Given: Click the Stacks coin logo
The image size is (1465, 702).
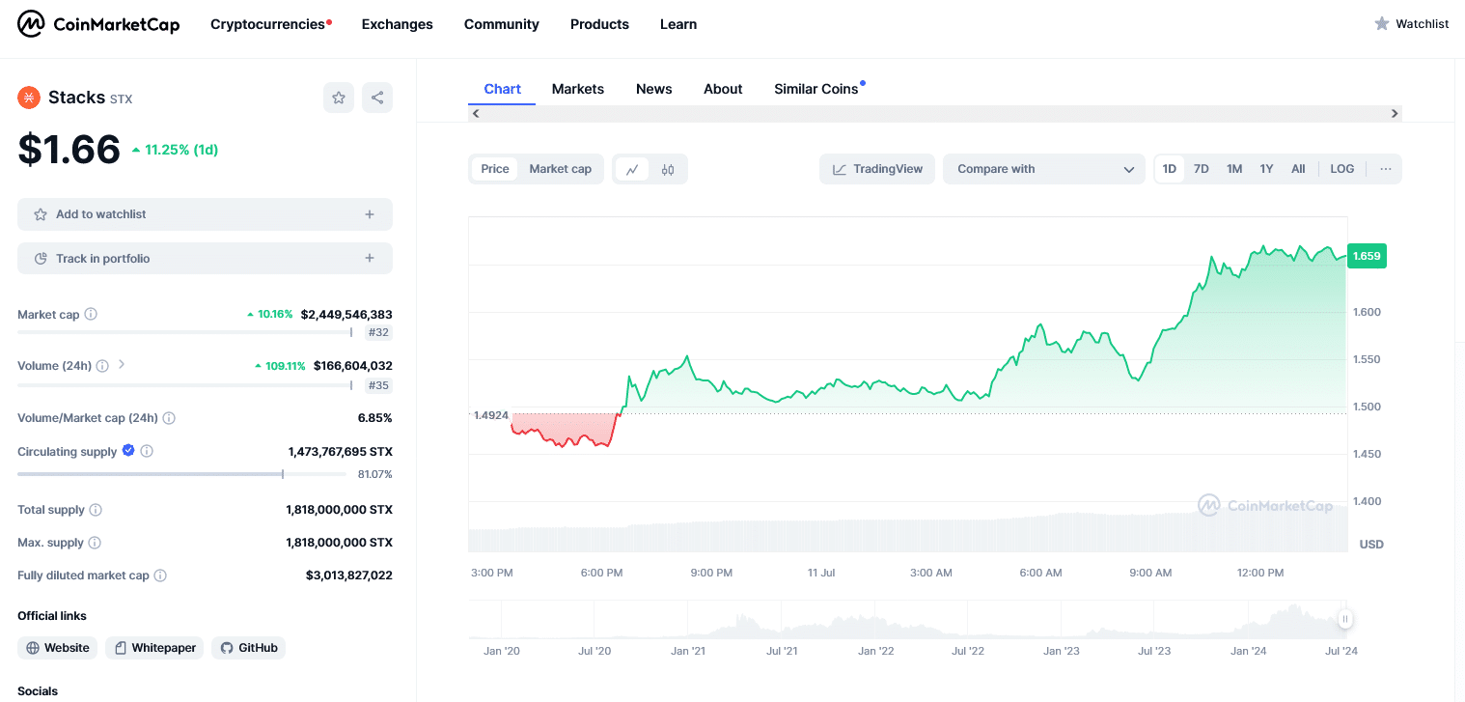Looking at the screenshot, I should point(29,98).
